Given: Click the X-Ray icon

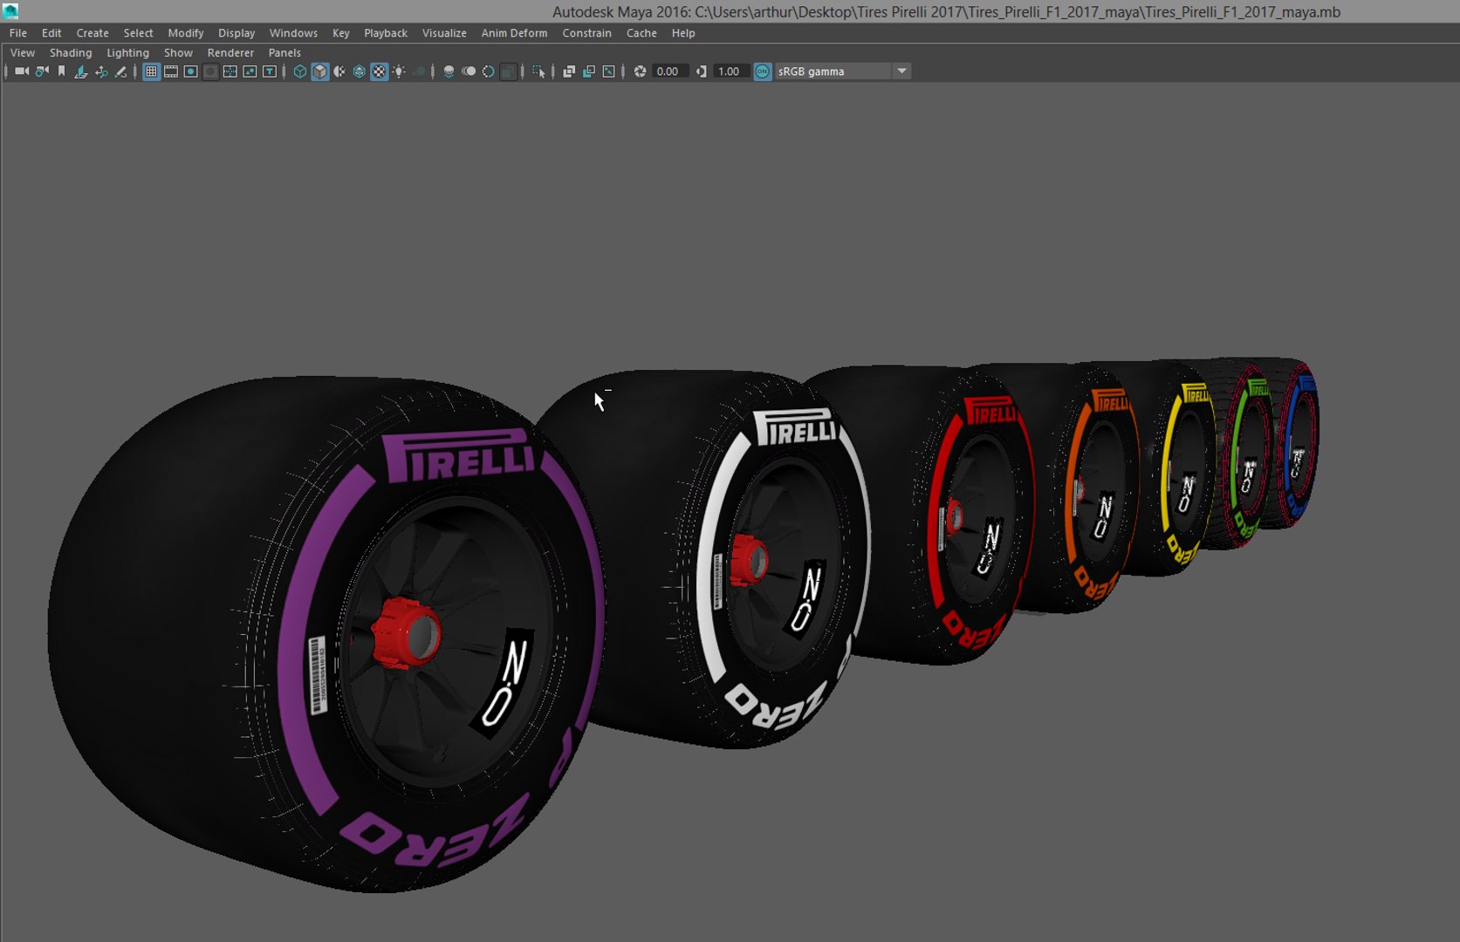Looking at the screenshot, I should (x=569, y=72).
